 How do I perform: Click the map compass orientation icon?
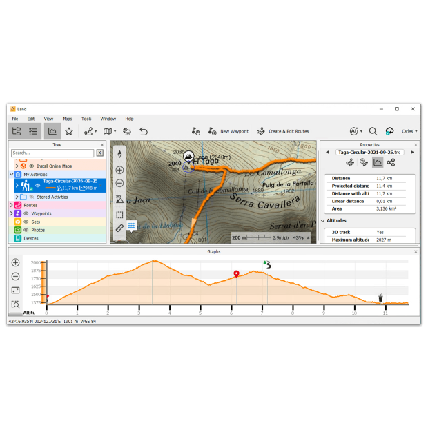click(x=119, y=154)
